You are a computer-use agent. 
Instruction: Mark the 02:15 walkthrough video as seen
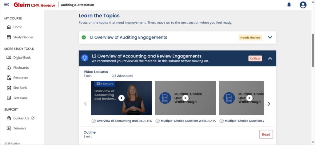point(157,121)
